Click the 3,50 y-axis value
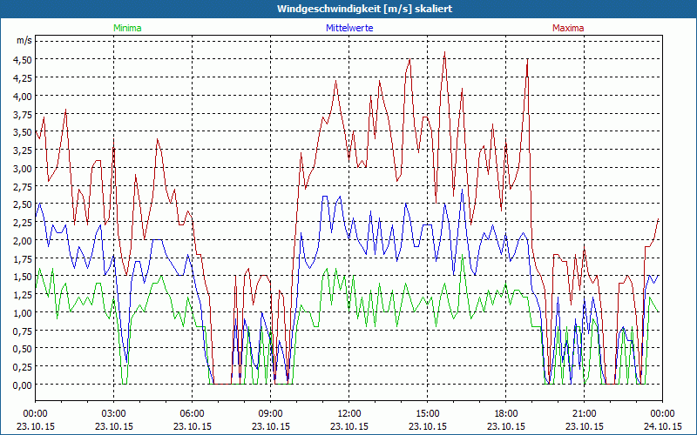This screenshot has height=435, width=697. [x=23, y=132]
